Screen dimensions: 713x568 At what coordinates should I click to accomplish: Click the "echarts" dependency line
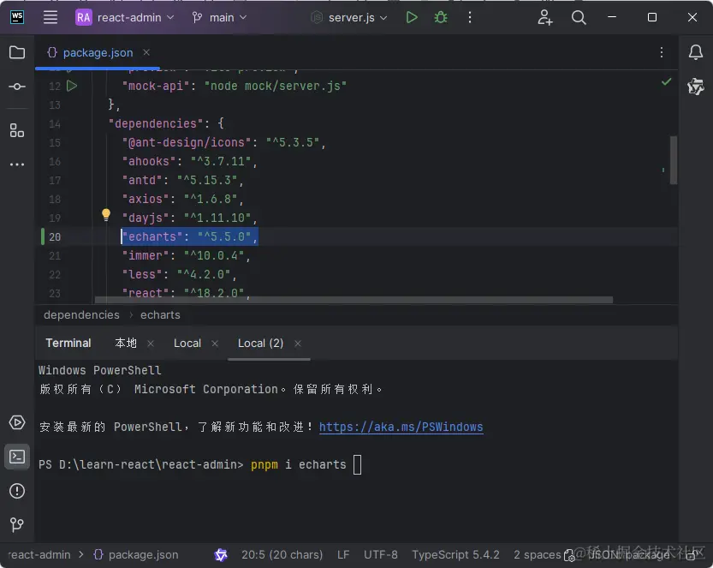point(190,236)
